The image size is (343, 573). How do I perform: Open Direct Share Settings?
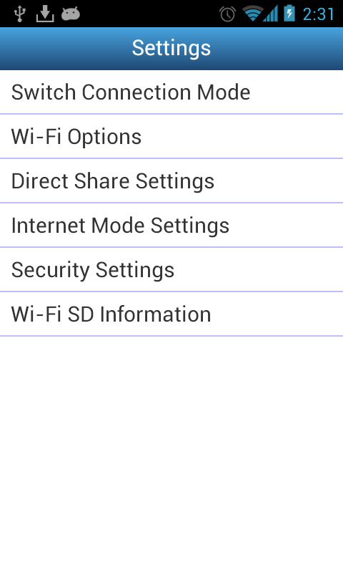tap(171, 181)
